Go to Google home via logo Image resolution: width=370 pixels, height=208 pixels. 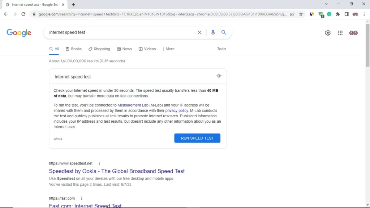pyautogui.click(x=19, y=33)
